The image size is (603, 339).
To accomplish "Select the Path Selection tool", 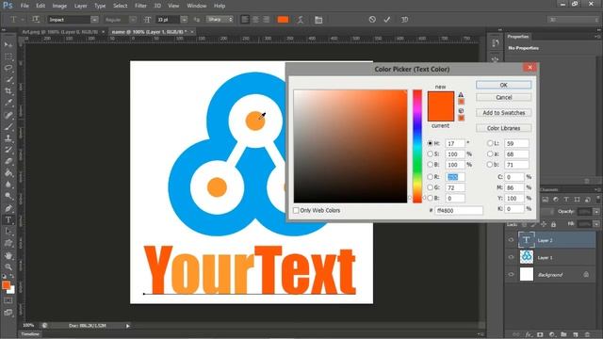I will (x=8, y=232).
